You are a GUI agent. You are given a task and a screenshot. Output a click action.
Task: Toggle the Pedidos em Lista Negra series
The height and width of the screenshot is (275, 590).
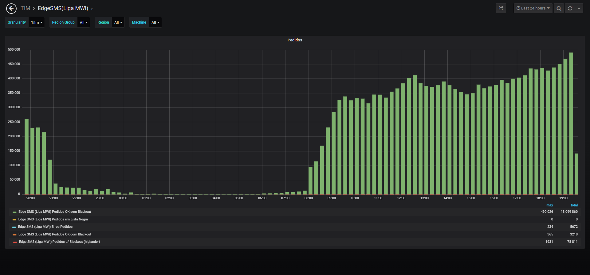(53, 219)
